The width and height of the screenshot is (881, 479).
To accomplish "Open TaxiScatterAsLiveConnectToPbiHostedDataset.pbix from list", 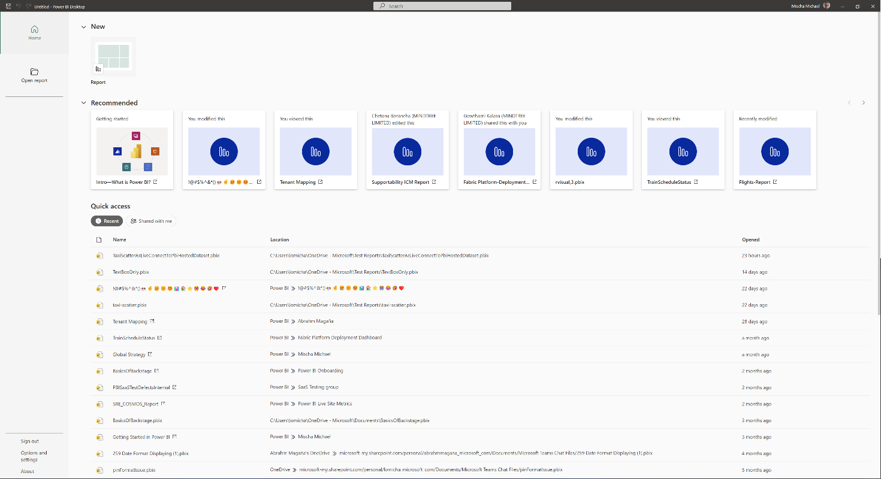I will 166,256.
